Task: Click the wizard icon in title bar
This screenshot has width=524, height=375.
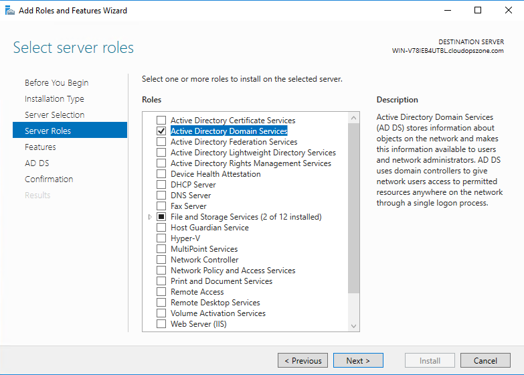Action: (x=9, y=10)
